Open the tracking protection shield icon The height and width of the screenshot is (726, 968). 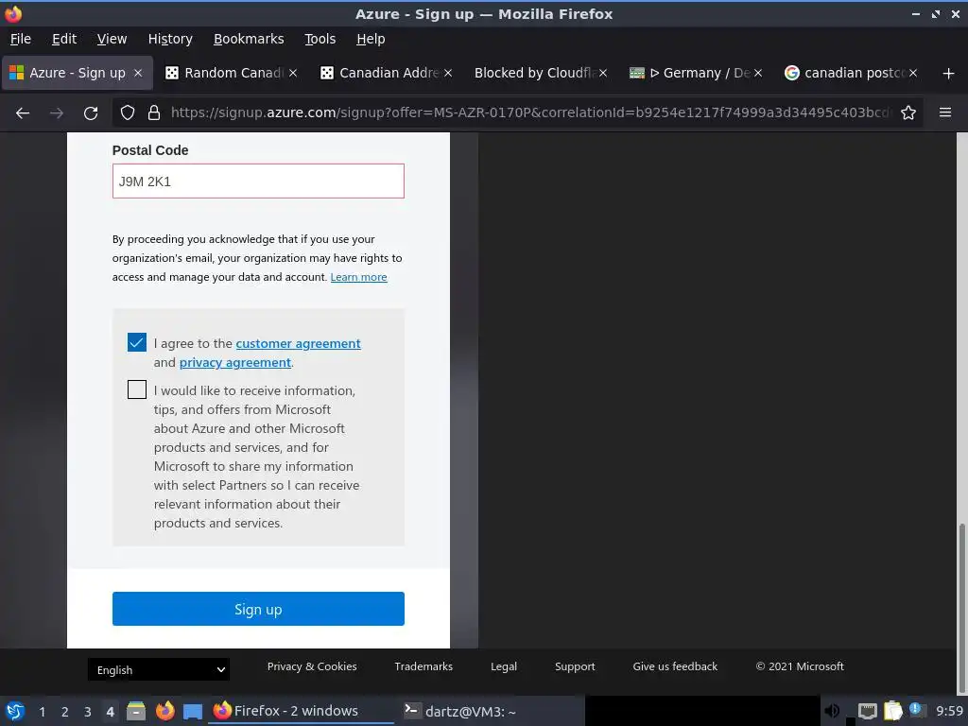128,113
